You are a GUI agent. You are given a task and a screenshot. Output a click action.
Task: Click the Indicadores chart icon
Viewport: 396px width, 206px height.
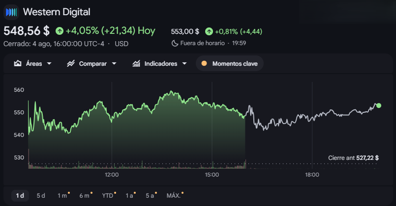pos(136,63)
